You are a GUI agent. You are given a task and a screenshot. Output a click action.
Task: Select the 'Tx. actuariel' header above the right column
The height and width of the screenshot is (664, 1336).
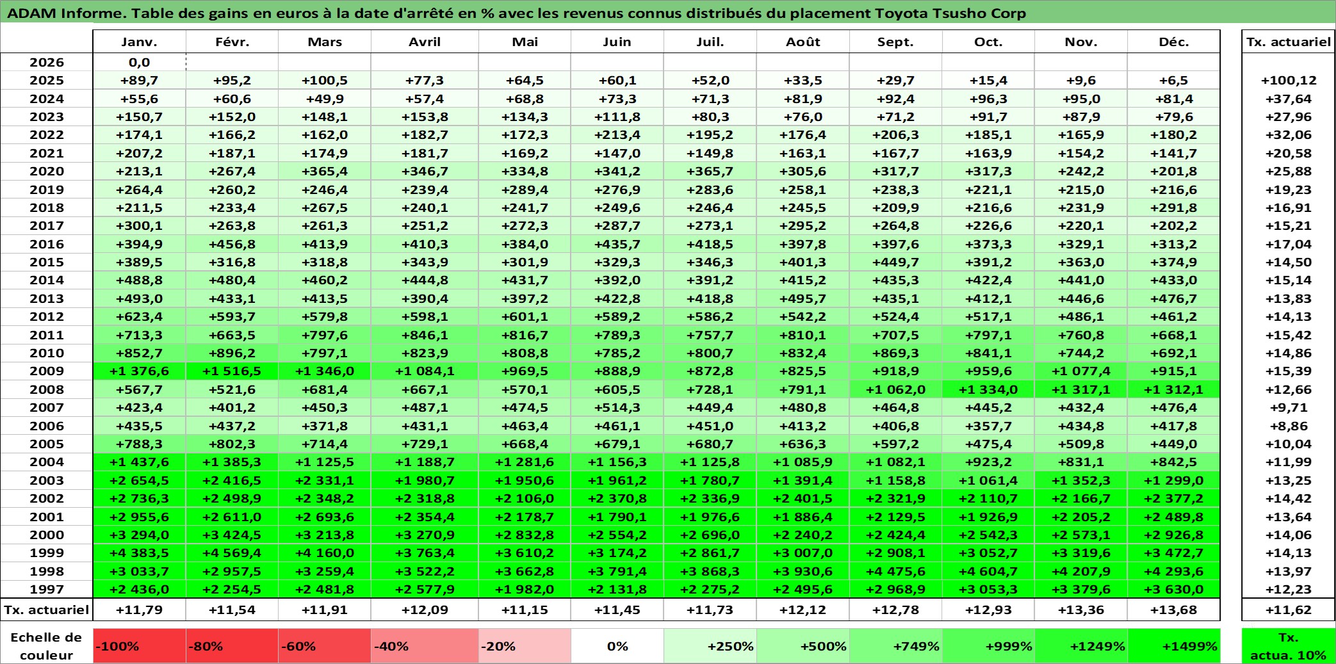1289,42
